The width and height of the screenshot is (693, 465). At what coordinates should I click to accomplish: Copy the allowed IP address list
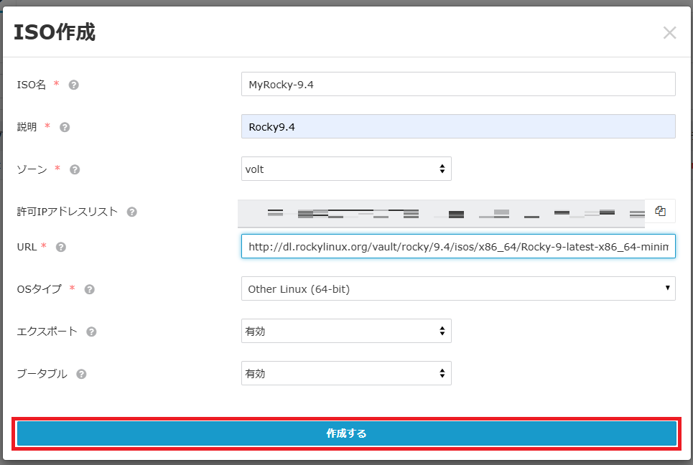(660, 211)
